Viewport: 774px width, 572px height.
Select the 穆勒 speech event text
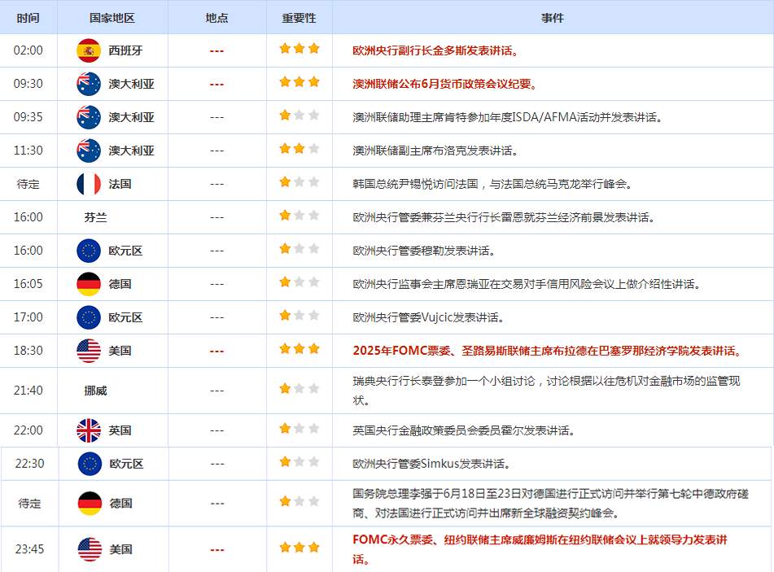pos(424,251)
